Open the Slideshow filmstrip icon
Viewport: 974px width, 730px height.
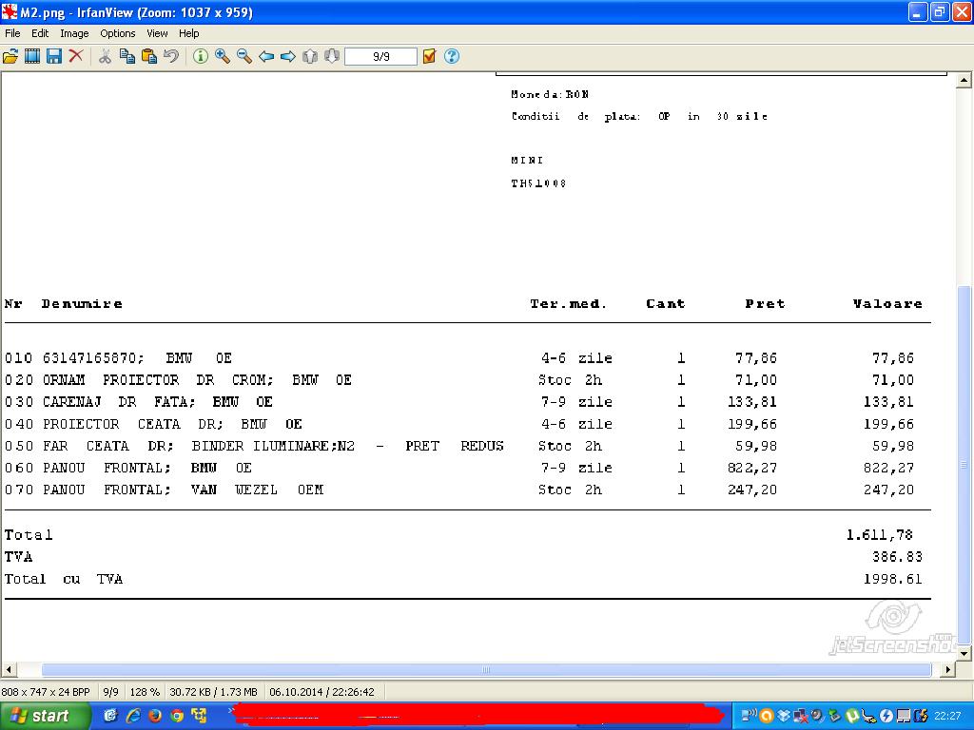(32, 57)
